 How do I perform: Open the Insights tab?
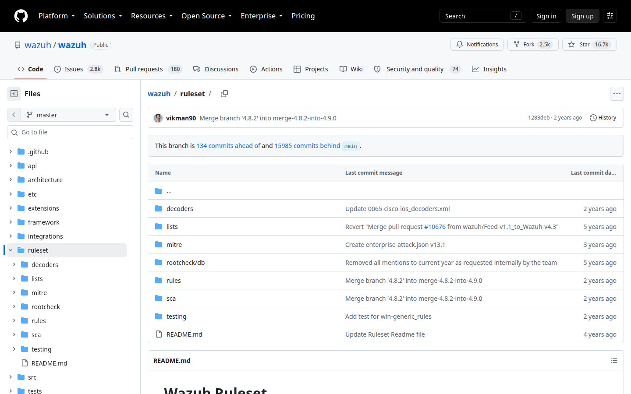(x=489, y=69)
